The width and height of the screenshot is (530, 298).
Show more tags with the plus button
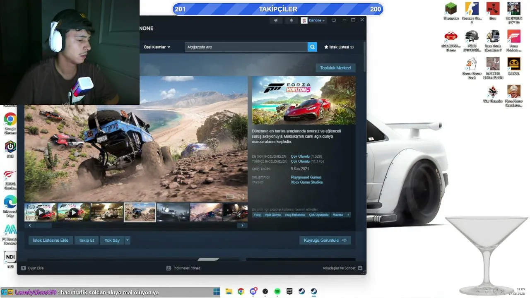click(348, 215)
